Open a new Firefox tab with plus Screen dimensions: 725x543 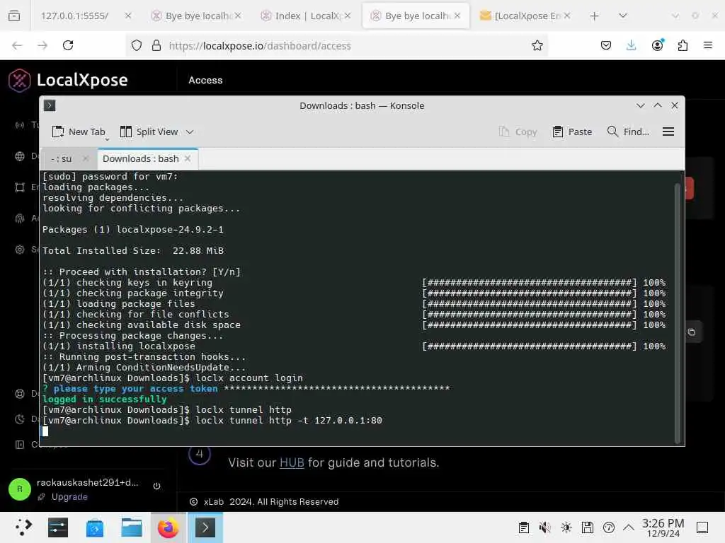(x=595, y=16)
